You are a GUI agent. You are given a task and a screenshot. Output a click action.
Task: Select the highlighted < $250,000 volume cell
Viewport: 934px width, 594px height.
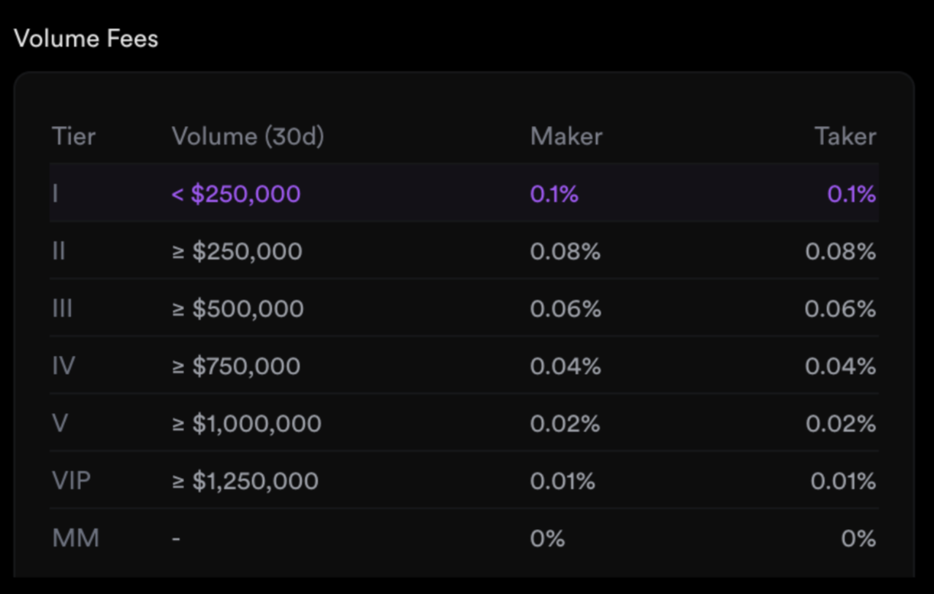pyautogui.click(x=236, y=194)
